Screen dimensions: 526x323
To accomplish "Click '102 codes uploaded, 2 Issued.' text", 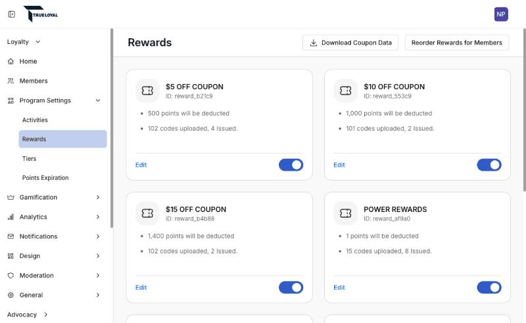I will pyautogui.click(x=193, y=251).
